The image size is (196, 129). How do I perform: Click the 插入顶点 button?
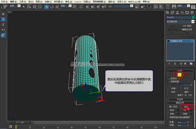click(173, 106)
